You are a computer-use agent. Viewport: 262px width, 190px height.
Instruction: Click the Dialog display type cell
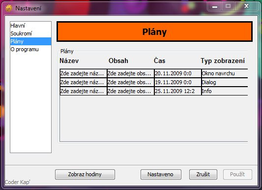click(225, 82)
